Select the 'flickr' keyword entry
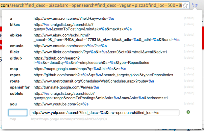The height and width of the screenshot is (131, 204). tap(14, 52)
